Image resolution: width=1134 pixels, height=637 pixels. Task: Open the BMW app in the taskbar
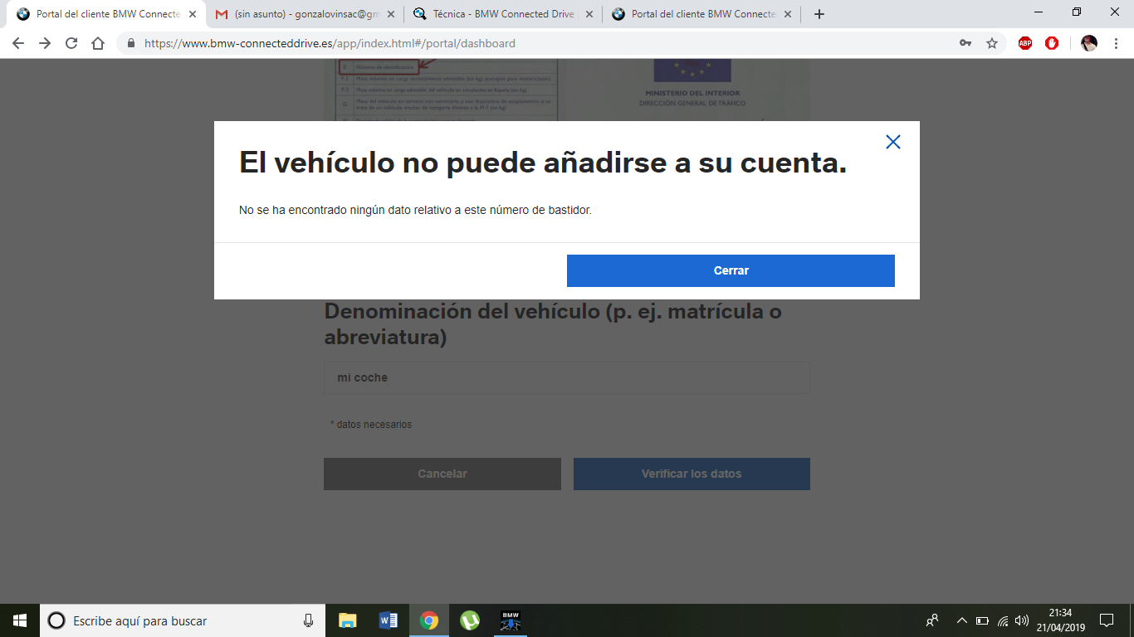point(511,620)
